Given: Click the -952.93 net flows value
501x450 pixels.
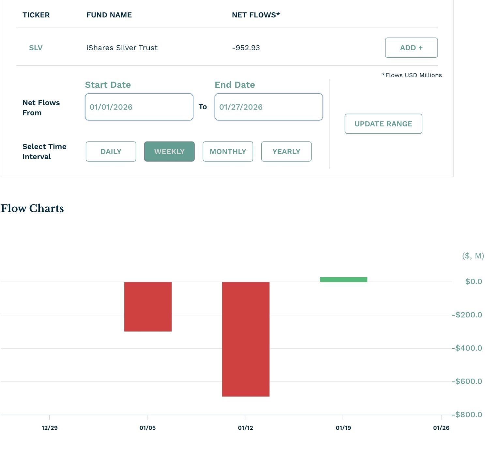Looking at the screenshot, I should click(x=246, y=48).
